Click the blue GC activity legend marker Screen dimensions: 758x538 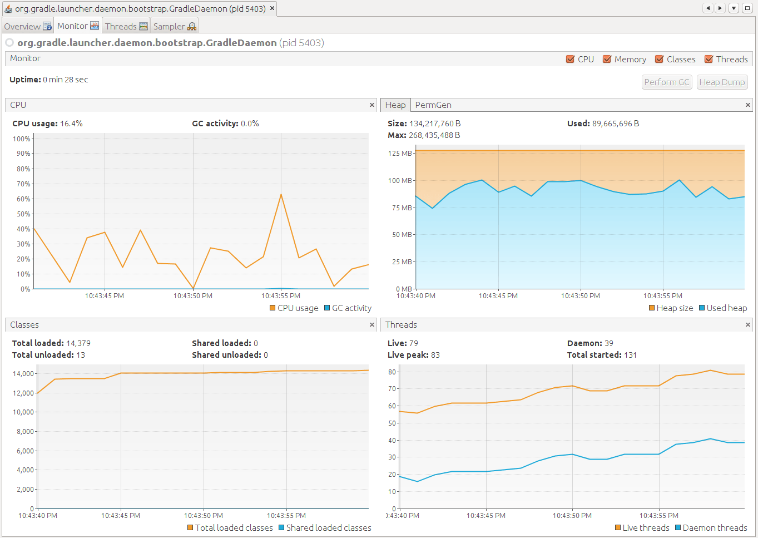click(x=326, y=308)
